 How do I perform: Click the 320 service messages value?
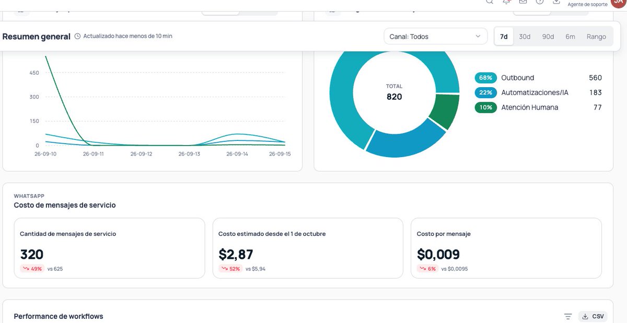pos(32,254)
